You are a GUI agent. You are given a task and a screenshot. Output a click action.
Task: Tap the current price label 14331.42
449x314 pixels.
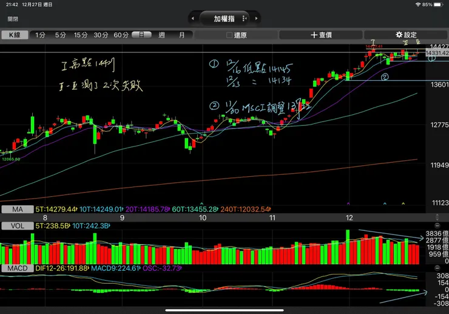[x=437, y=53]
